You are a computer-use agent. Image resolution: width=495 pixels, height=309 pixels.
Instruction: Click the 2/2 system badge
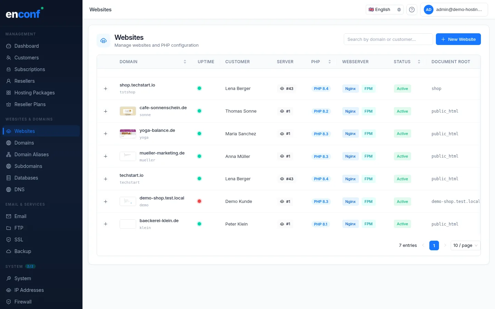[30, 266]
